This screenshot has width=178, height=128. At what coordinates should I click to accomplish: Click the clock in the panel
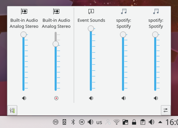171,122
